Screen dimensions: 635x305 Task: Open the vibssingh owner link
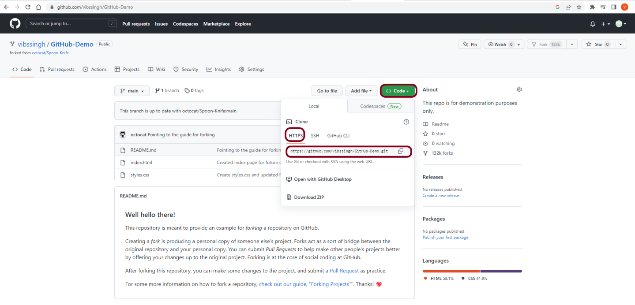point(31,44)
